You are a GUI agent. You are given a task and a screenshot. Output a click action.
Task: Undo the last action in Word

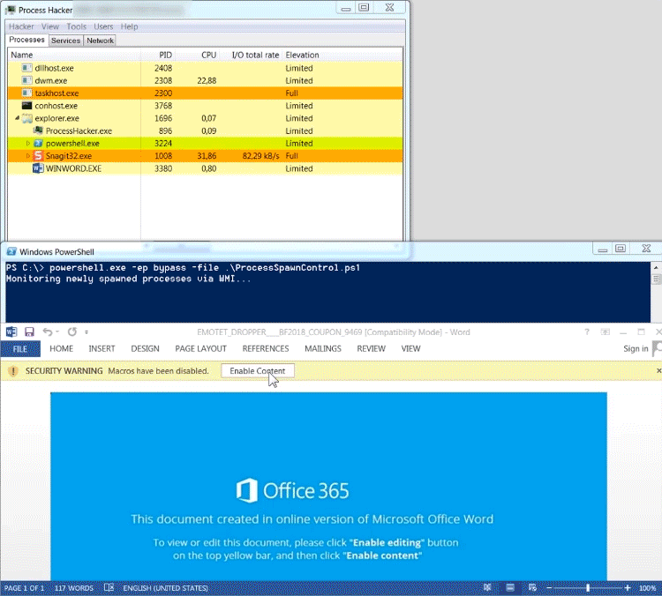click(x=47, y=332)
